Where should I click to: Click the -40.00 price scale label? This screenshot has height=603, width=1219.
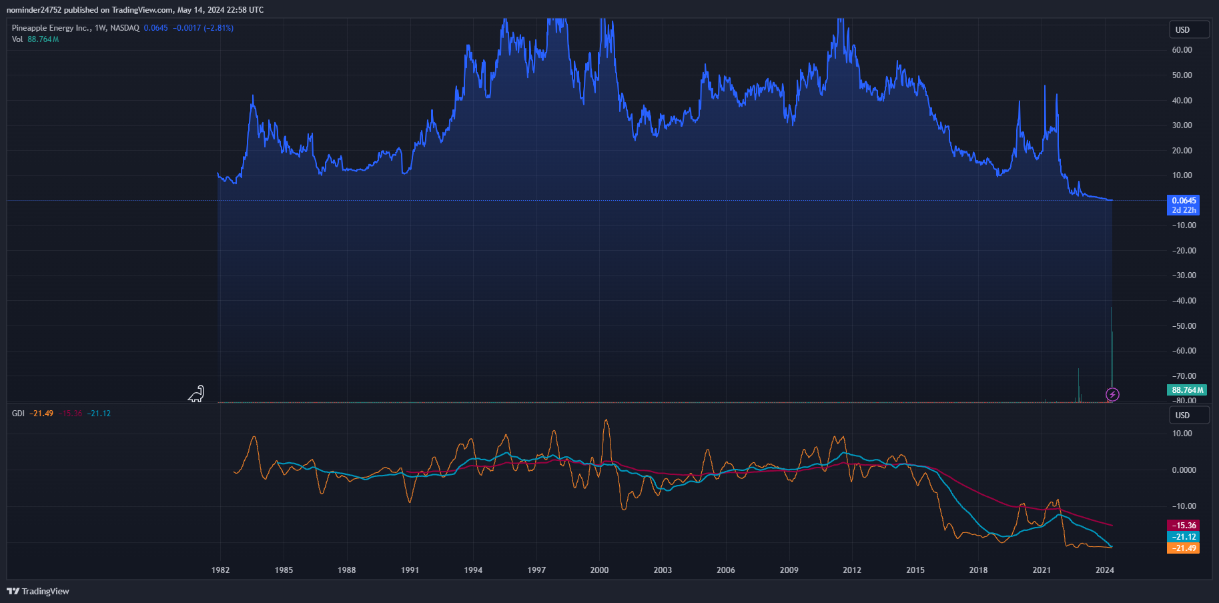click(x=1184, y=301)
